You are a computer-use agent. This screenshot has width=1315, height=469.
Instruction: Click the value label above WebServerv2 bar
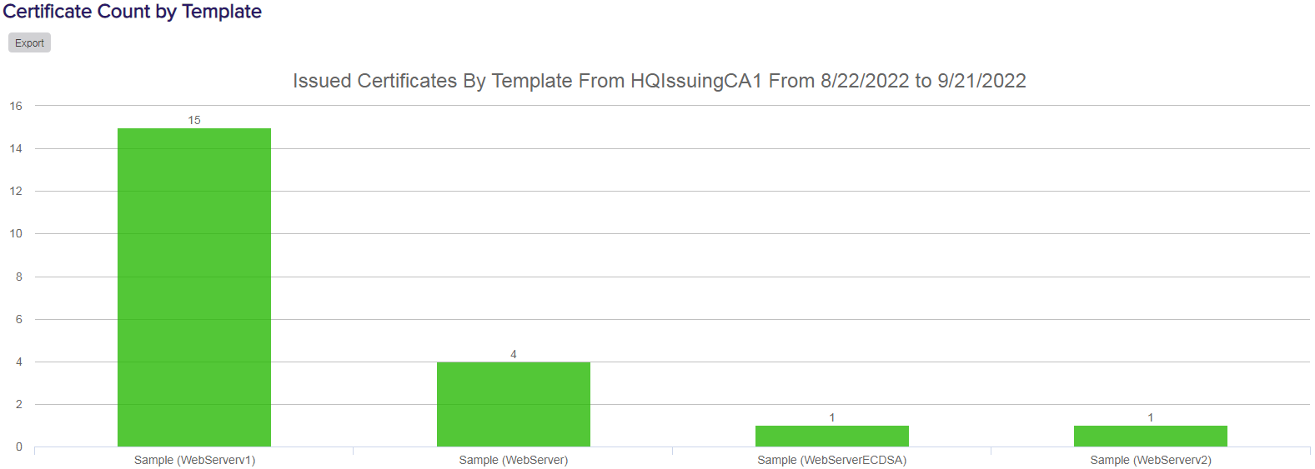point(1150,417)
